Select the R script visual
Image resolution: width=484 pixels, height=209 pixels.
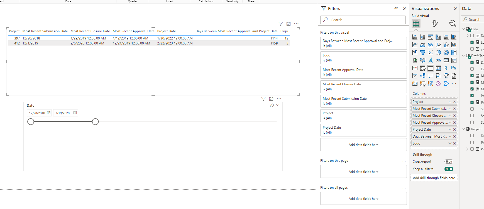click(x=446, y=68)
